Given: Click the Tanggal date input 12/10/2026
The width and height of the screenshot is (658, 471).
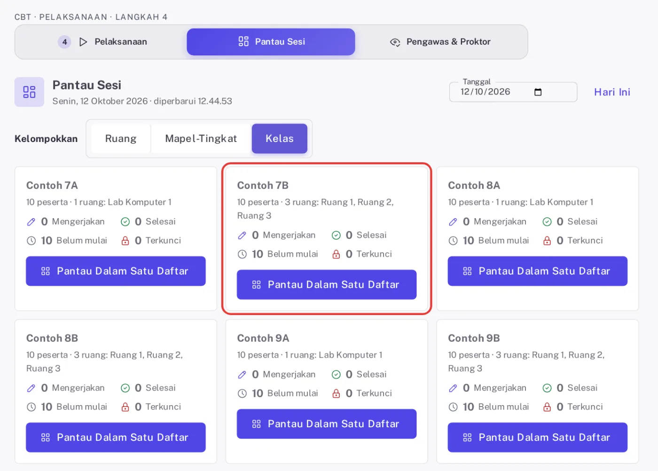Looking at the screenshot, I should click(513, 92).
